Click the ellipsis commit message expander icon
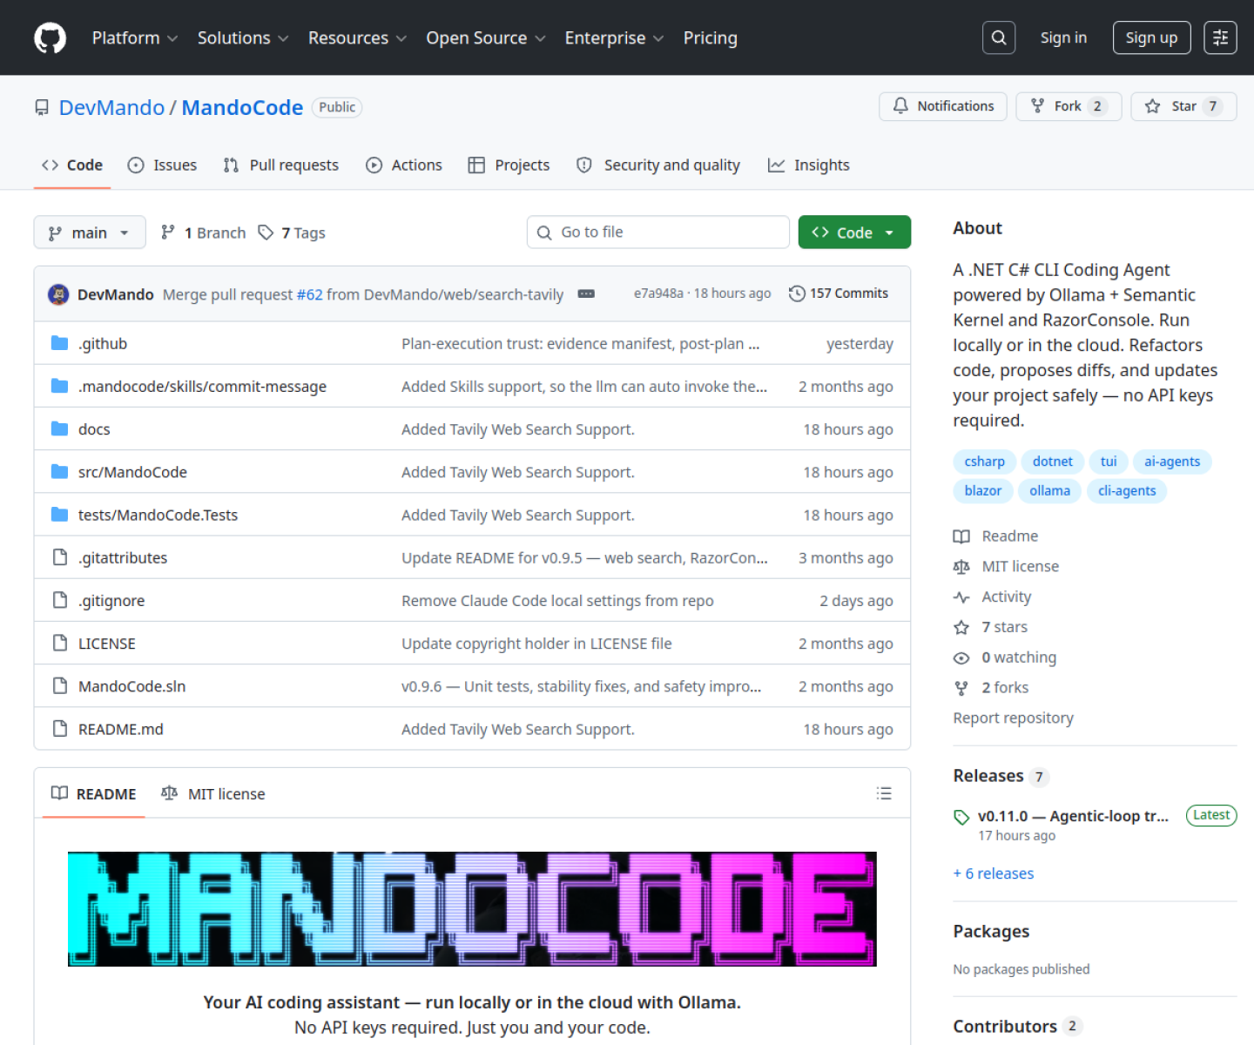The image size is (1254, 1045). coord(586,294)
